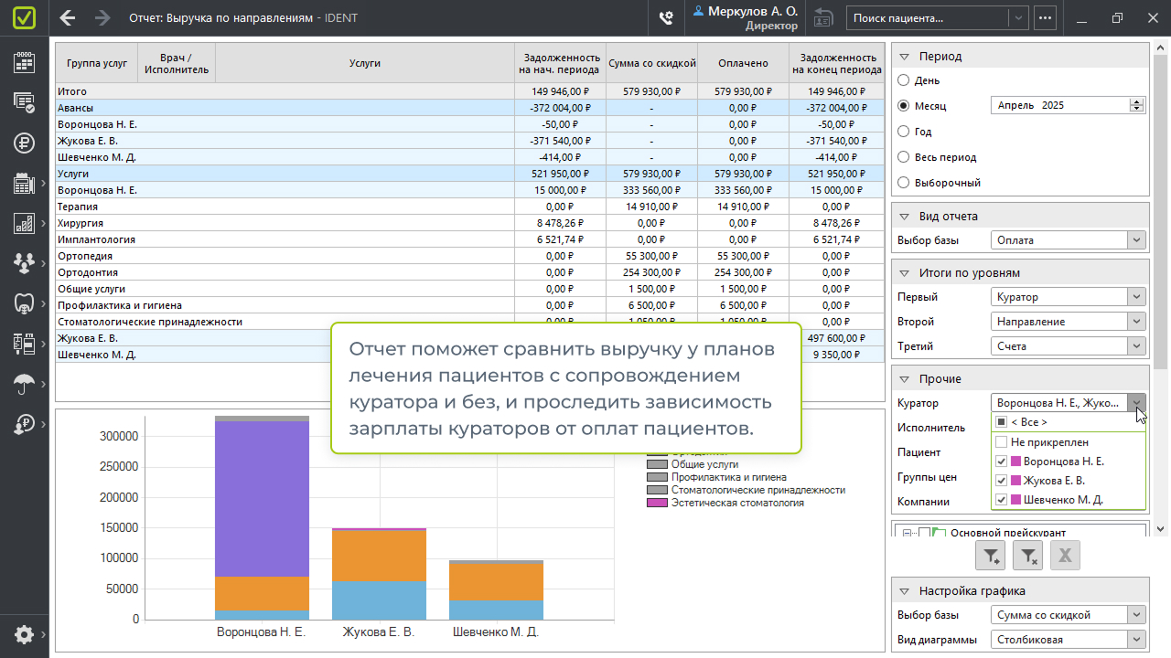Uncheck Воронцова Н. Е. in curator dropdown
Image resolution: width=1171 pixels, height=658 pixels.
coord(1002,462)
